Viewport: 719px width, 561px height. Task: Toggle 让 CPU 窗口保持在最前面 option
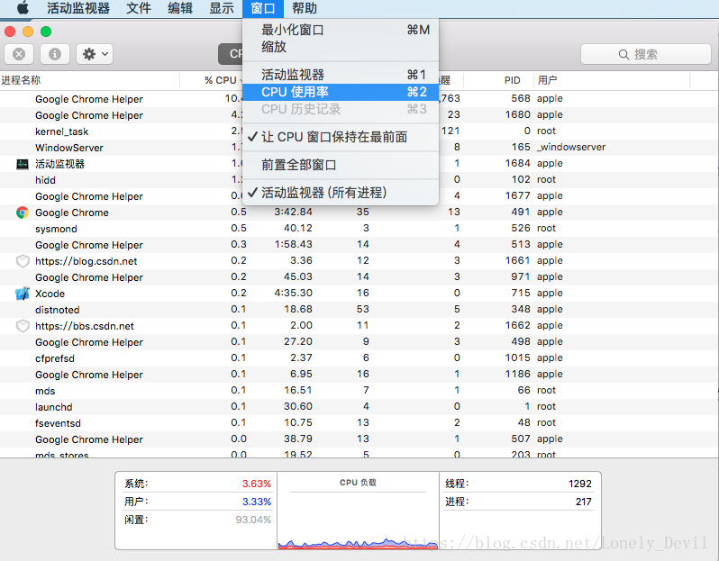tap(341, 137)
